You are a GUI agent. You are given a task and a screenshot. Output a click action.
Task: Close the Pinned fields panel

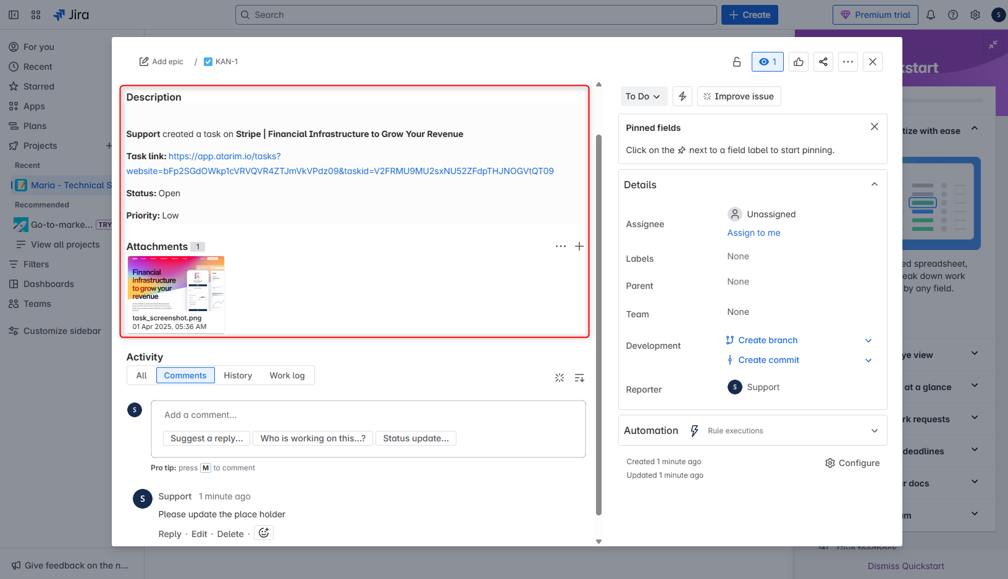pos(875,127)
